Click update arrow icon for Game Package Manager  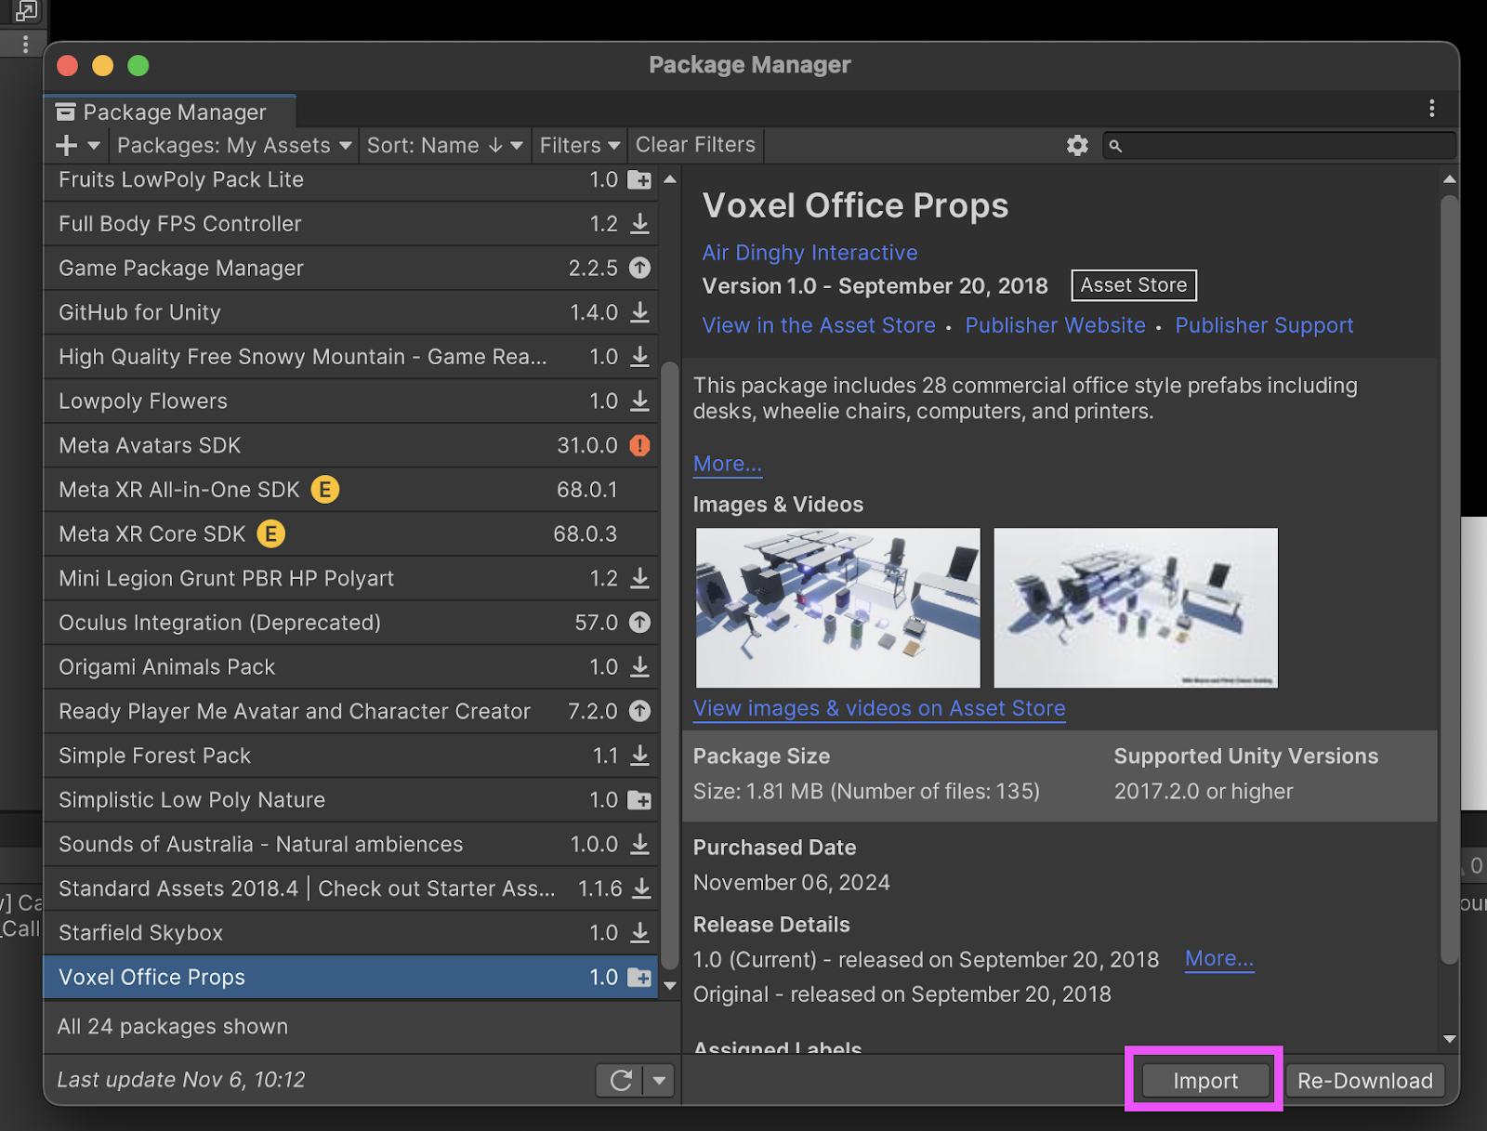pos(639,268)
